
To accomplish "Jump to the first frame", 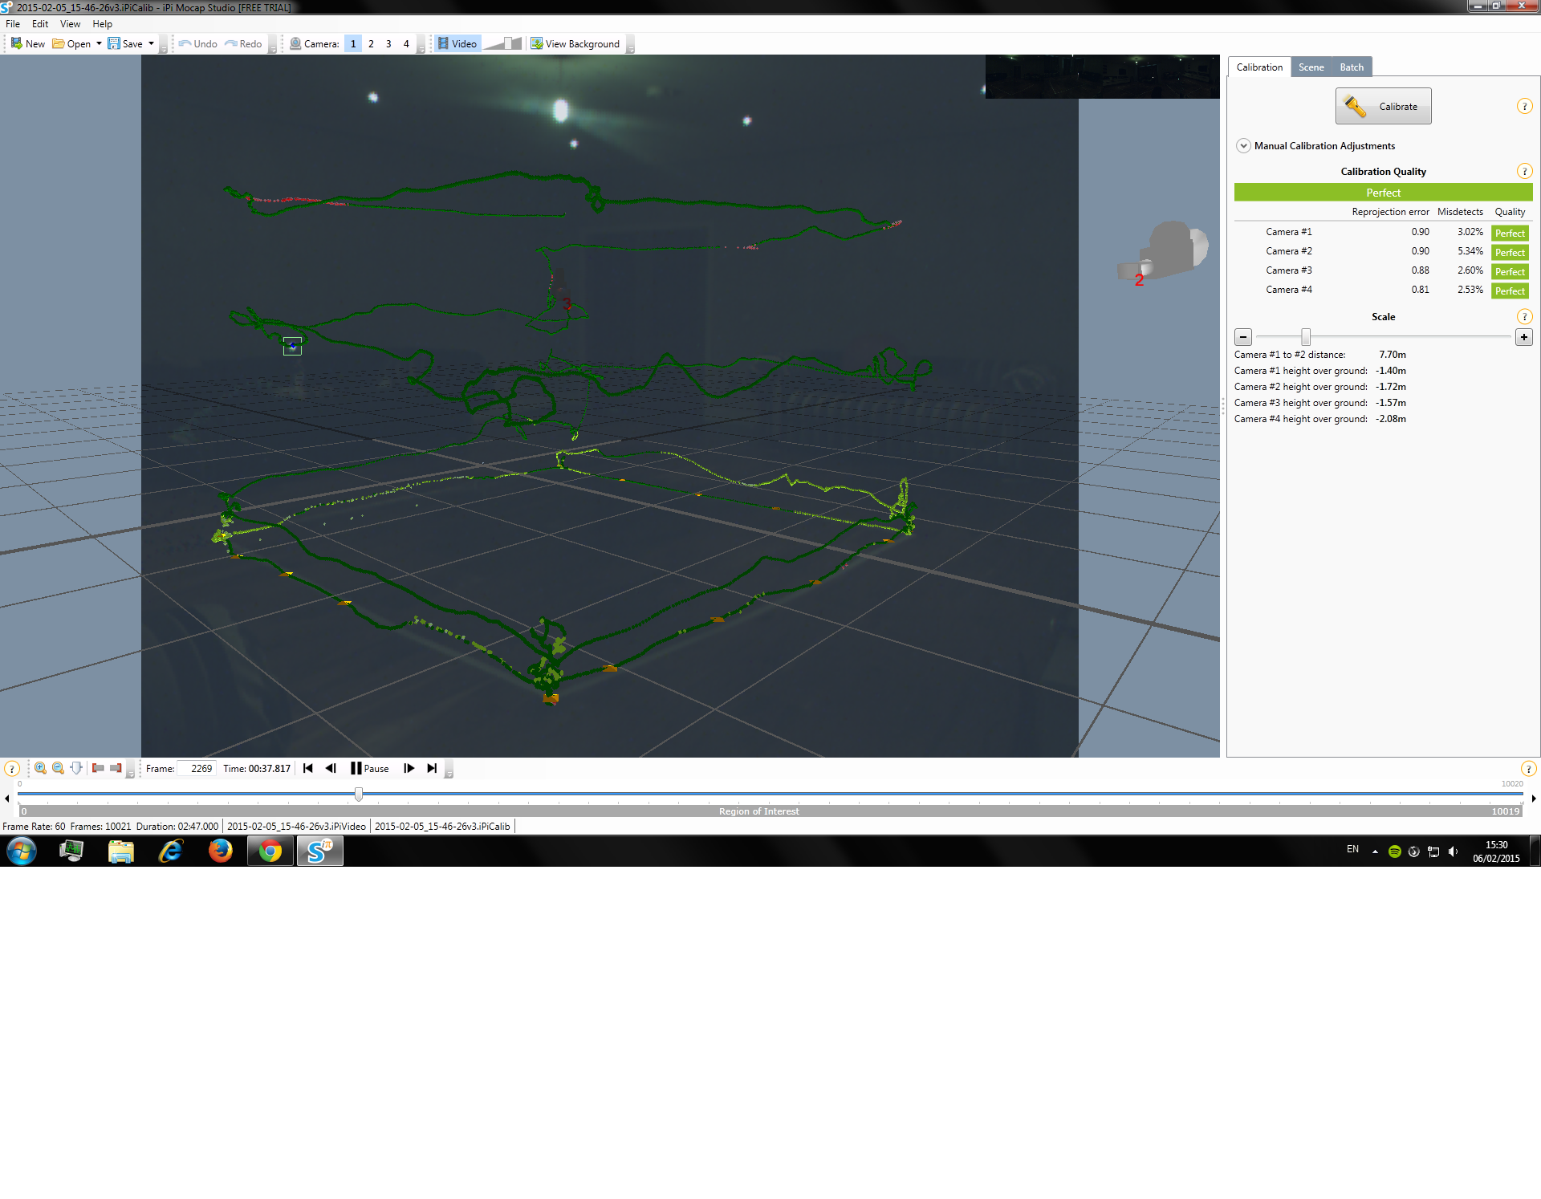I will (308, 768).
